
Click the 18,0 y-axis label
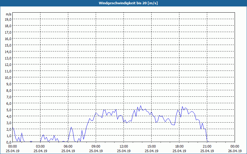[x=8, y=26]
